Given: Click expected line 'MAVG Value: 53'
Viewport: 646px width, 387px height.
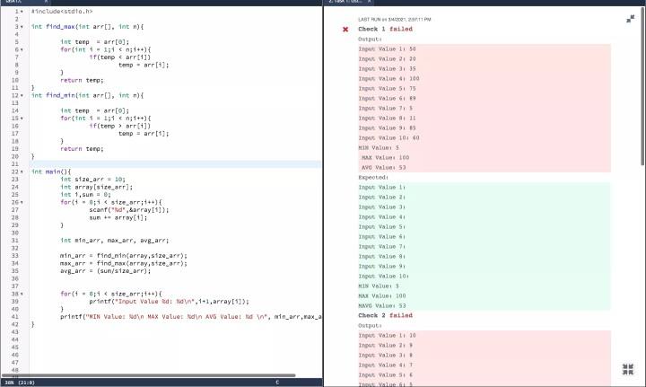Looking at the screenshot, I should [x=382, y=306].
